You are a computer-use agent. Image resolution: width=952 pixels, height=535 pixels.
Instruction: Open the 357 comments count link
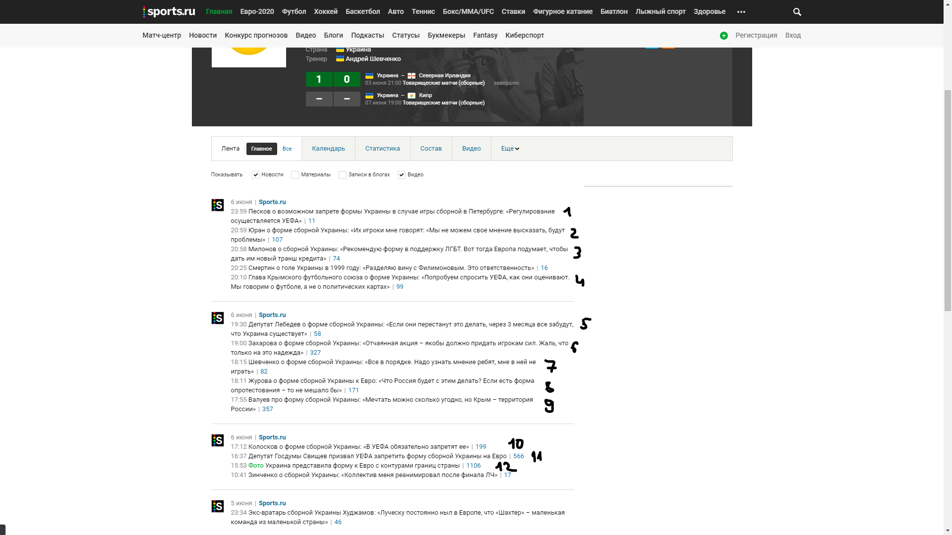[x=268, y=409]
